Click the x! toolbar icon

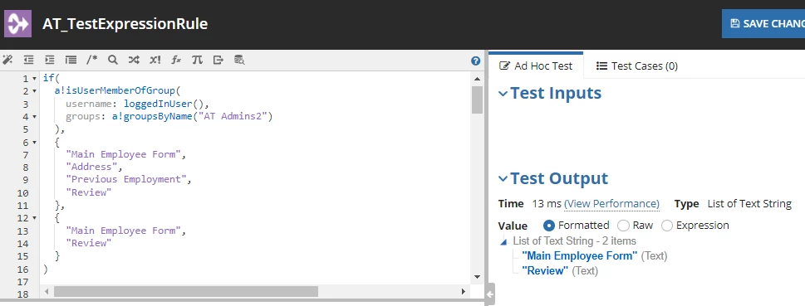point(155,60)
